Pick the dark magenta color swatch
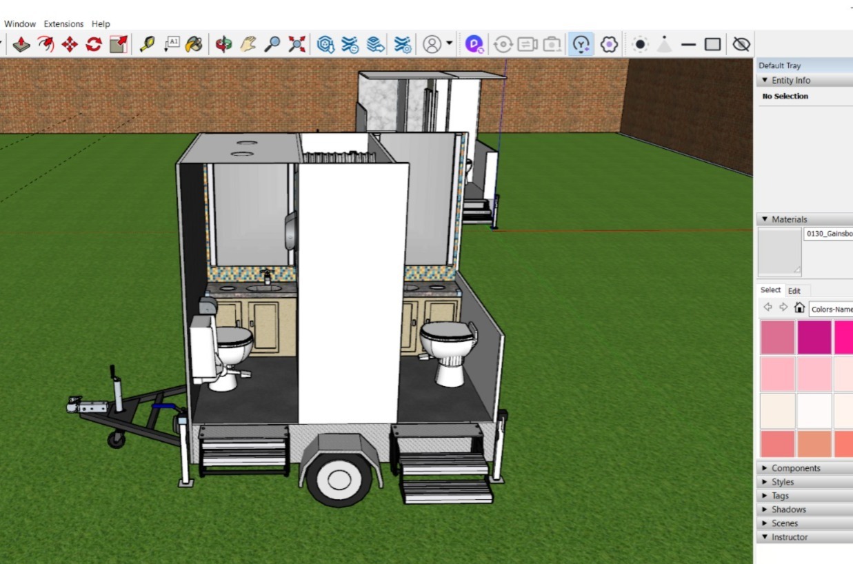 [814, 337]
